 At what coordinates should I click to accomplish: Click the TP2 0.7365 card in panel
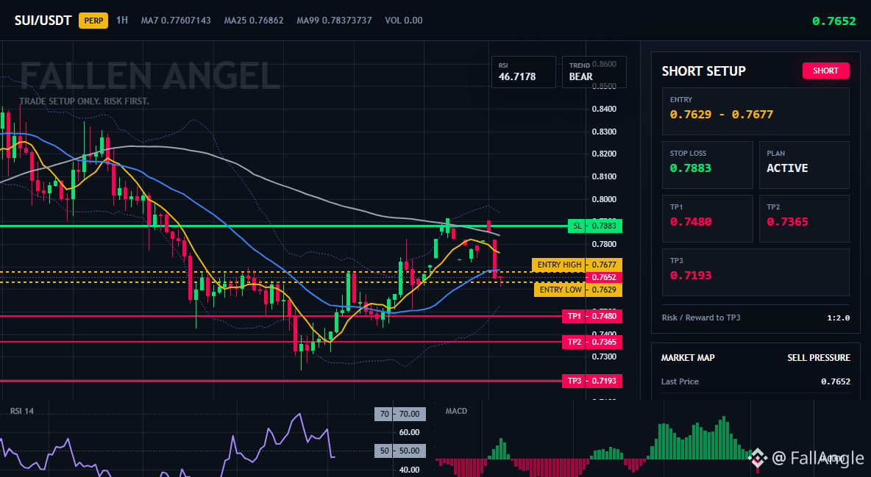point(804,218)
